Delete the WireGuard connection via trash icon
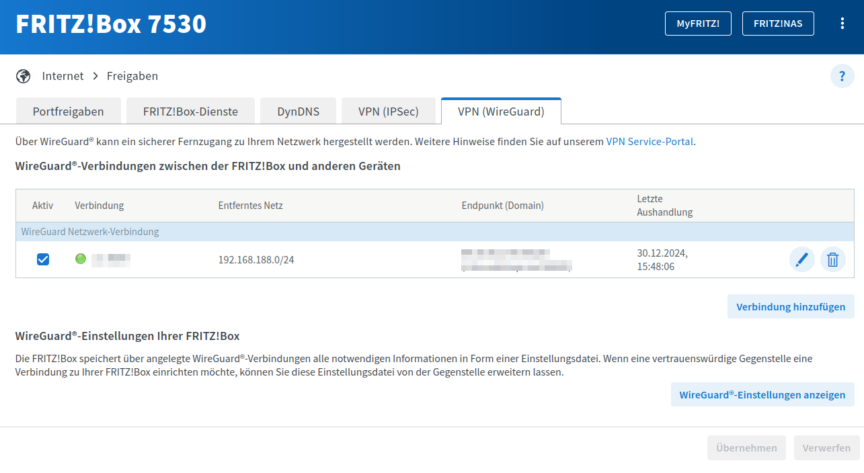 tap(832, 259)
